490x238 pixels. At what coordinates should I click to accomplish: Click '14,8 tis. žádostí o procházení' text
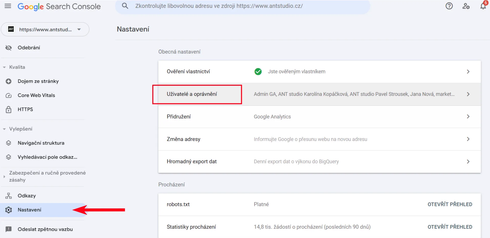click(312, 227)
